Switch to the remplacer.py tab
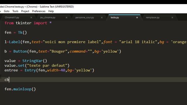Image resolution: width=187 pixels, height=105 pixels. point(153,17)
